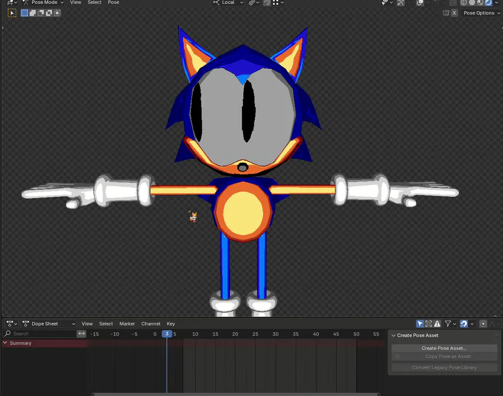503x396 pixels.
Task: Toggle Only Show Selected arrow filter
Action: 420,324
